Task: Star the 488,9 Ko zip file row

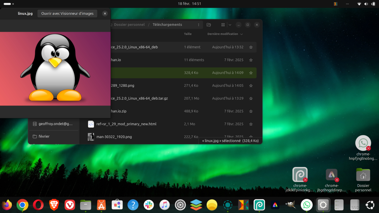Action: 251,111
